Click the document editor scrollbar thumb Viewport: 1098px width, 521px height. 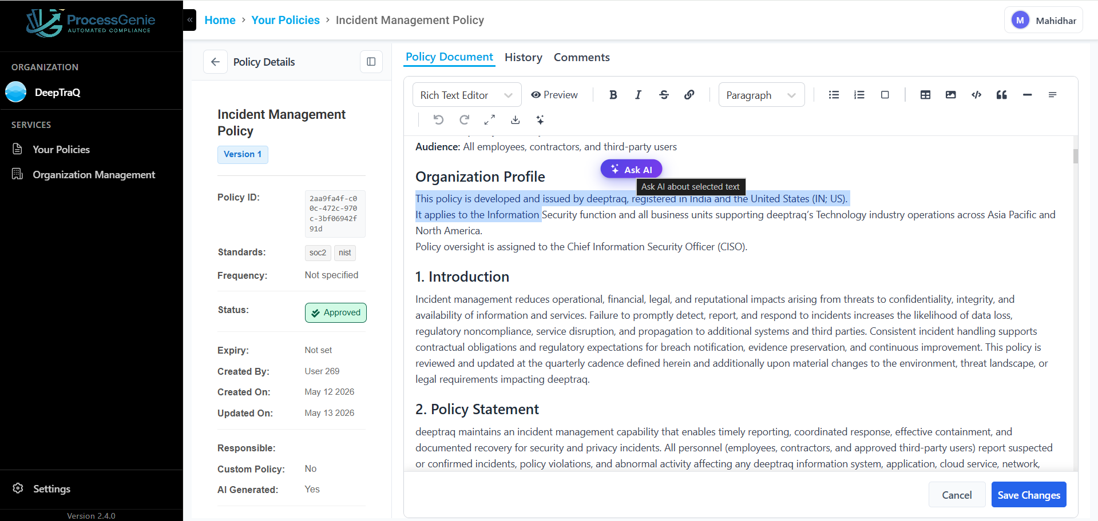coord(1076,156)
